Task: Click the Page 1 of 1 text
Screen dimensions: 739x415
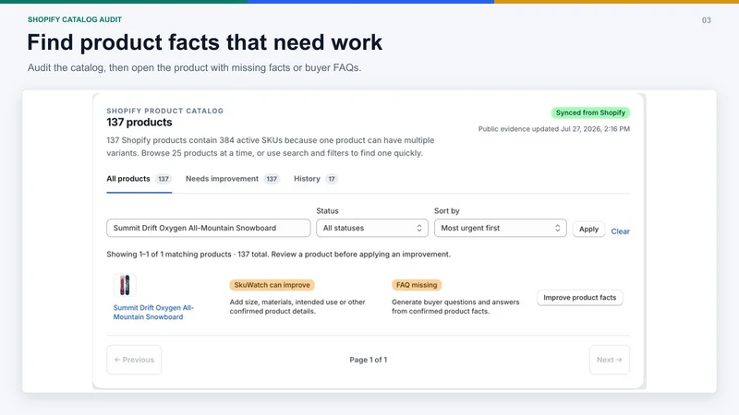Action: pos(368,360)
